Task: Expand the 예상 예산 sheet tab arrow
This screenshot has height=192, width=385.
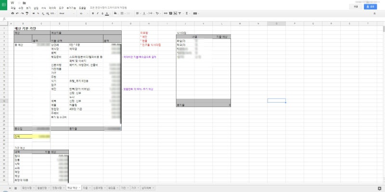Action: pos(80,188)
